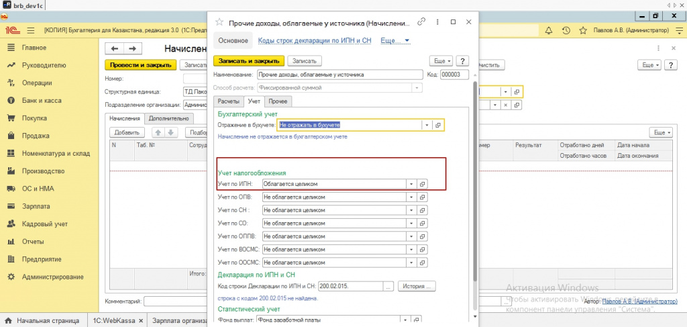The image size is (687, 327).
Task: Click Добавить in Начисления table
Action: click(x=127, y=132)
